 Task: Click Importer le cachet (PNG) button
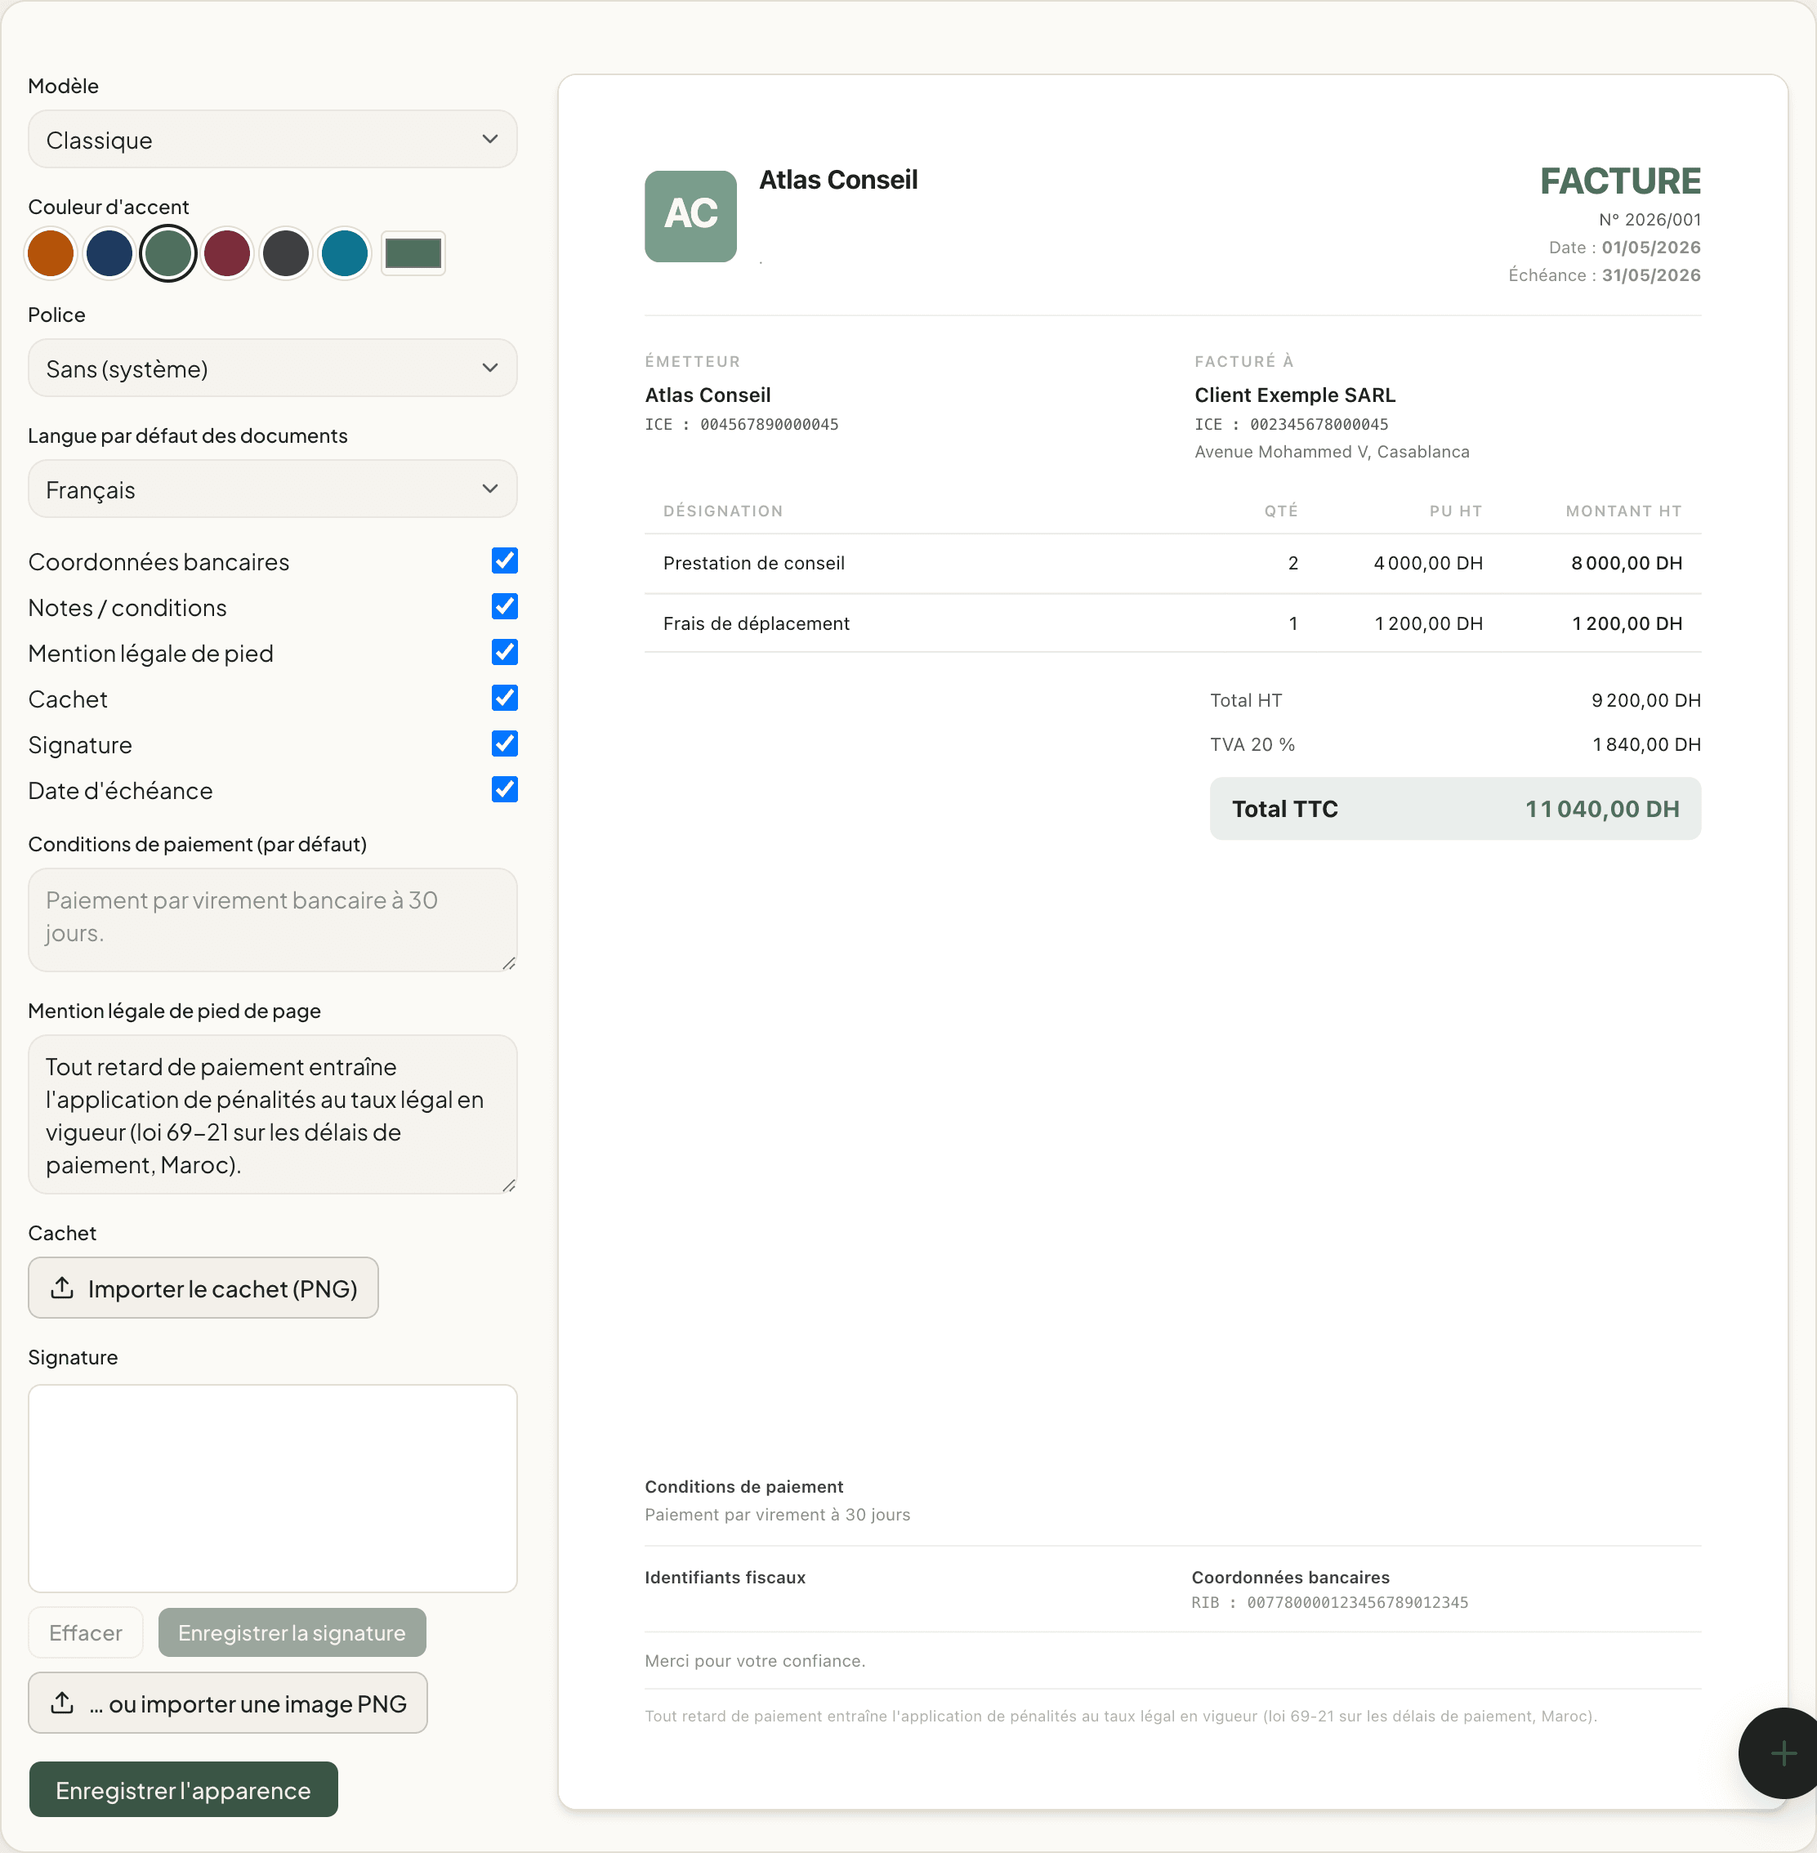203,1288
